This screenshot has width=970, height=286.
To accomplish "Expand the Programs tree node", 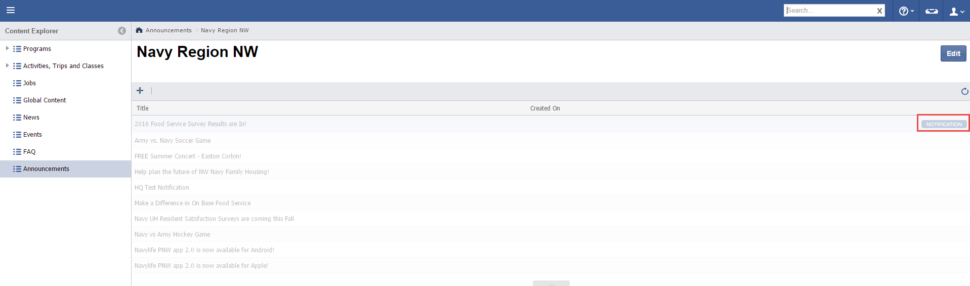I will pyautogui.click(x=7, y=48).
